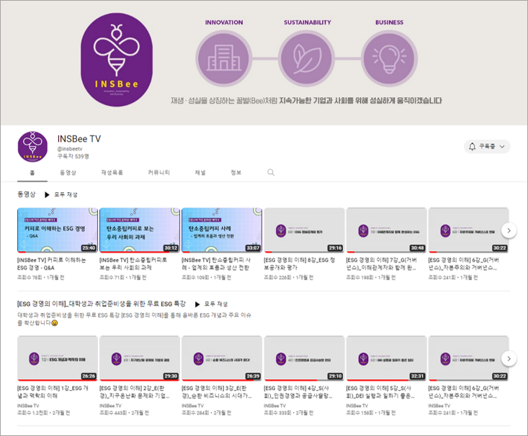528x436 pixels.
Task: Click title [ESG 경영의 이해] 1강_ESG 개념과 맥락의 이해
Action: (53, 392)
